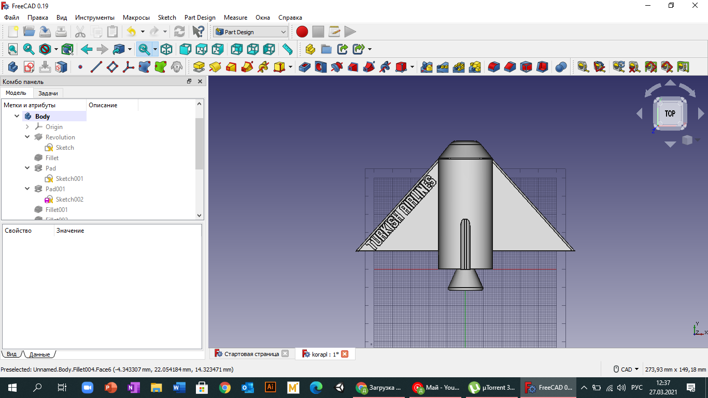Click the Boolean operation icon
Viewport: 708px width, 398px height.
point(561,67)
